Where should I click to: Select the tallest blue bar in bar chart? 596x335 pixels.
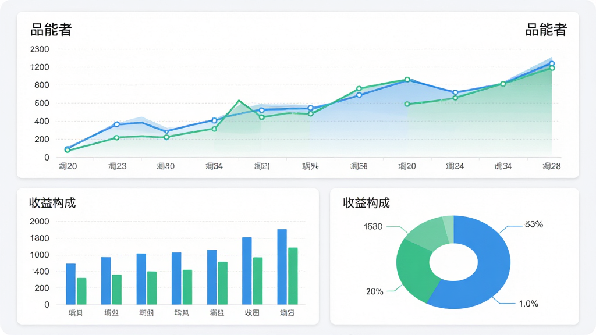point(282,266)
